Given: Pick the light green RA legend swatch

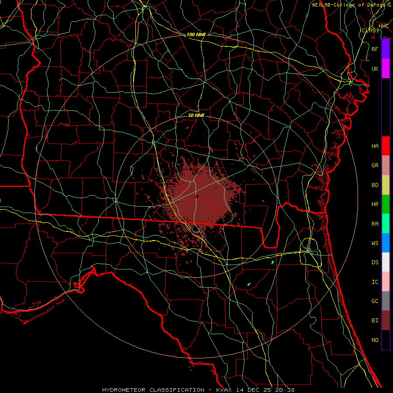Looking at the screenshot, I should (386, 224).
